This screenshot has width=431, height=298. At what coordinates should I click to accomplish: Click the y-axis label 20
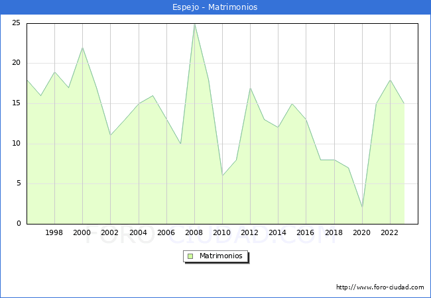(16, 62)
